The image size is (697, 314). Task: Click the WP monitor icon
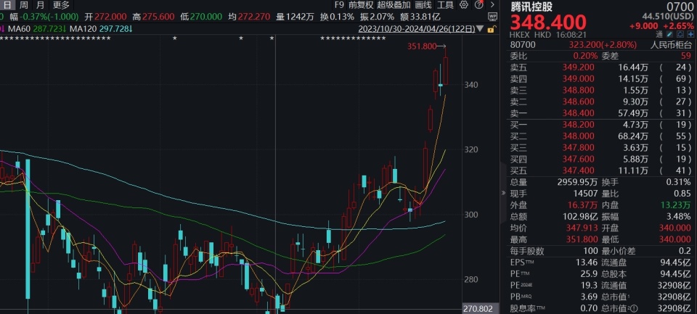(x=492, y=17)
